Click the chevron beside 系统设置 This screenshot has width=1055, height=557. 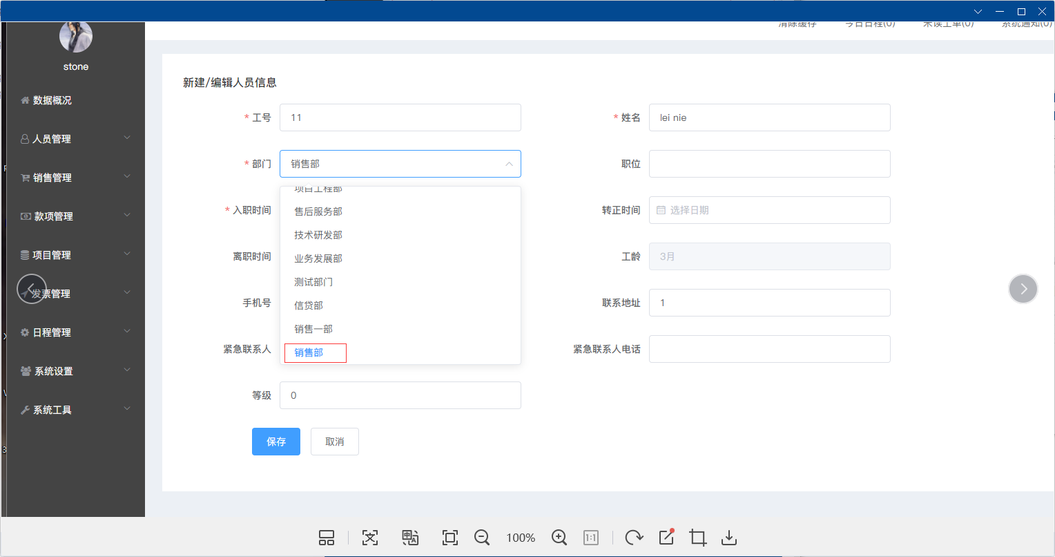(x=127, y=370)
